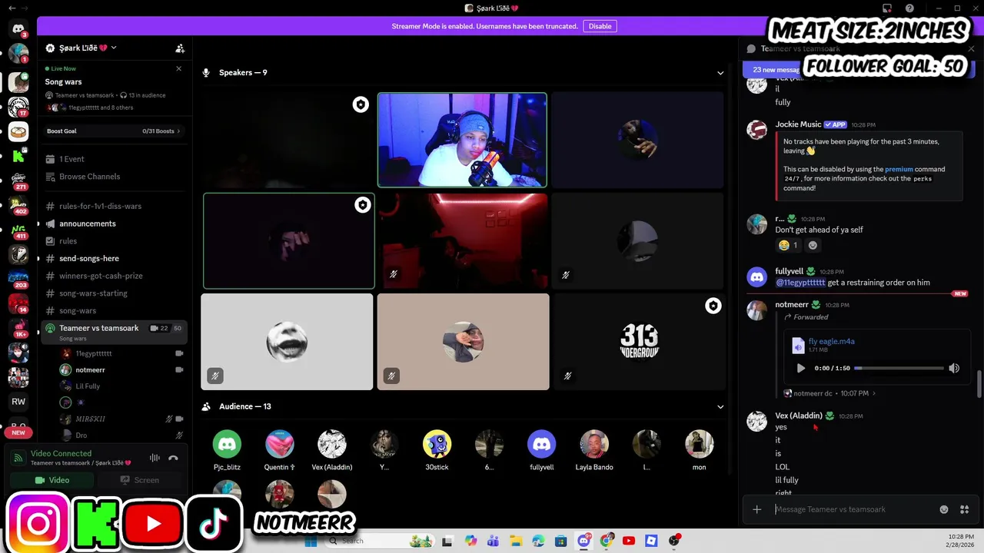Open audience member 30stick avatar
This screenshot has height=553, width=984.
[437, 444]
